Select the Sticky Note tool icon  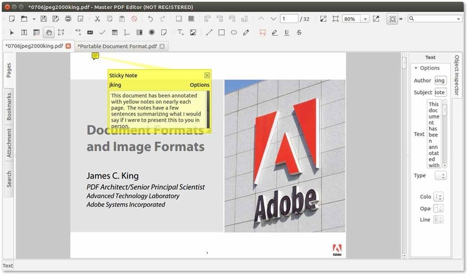click(164, 33)
